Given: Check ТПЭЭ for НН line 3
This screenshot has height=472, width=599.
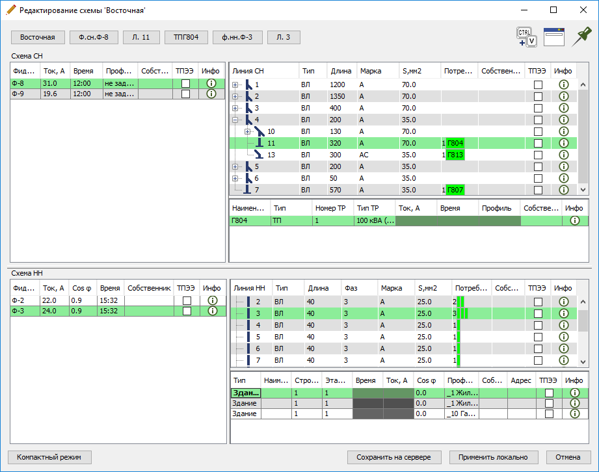Looking at the screenshot, I should pos(539,313).
